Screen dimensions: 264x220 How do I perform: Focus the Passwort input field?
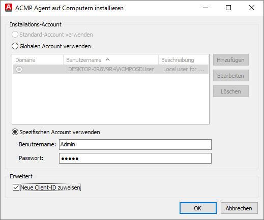pos(135,158)
